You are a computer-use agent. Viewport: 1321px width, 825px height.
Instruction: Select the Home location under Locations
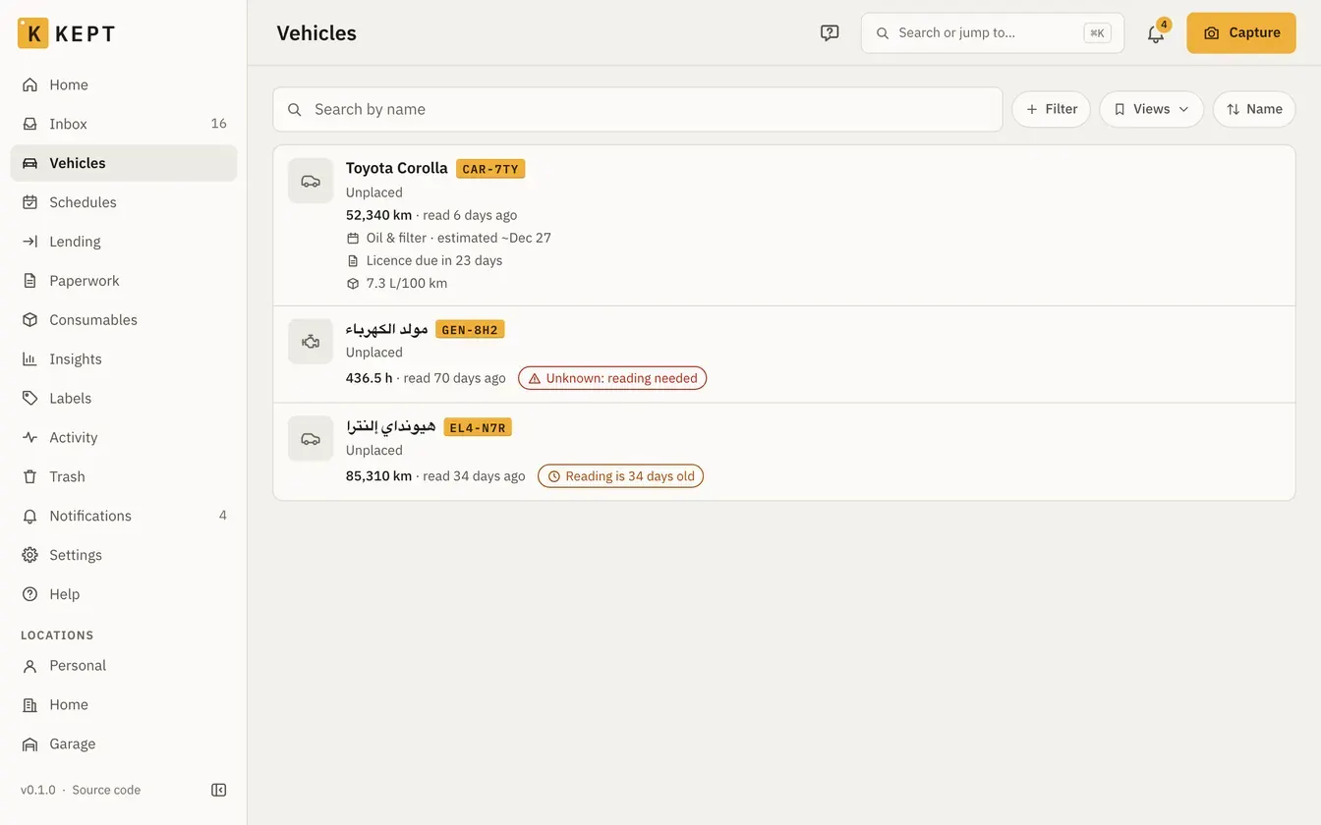tap(124, 705)
